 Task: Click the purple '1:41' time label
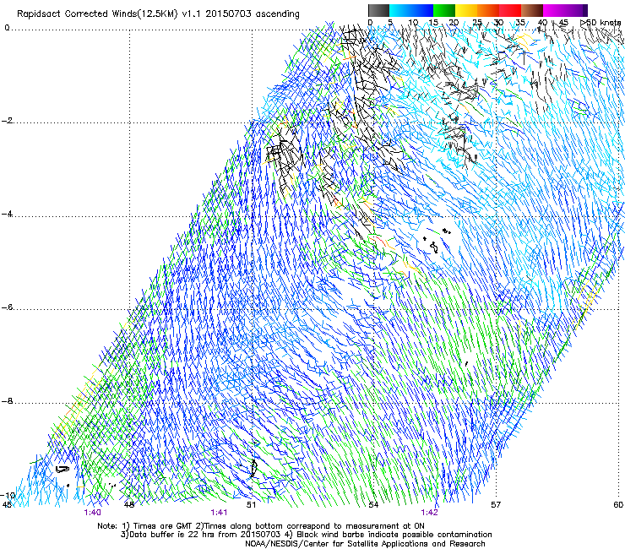[x=219, y=513]
